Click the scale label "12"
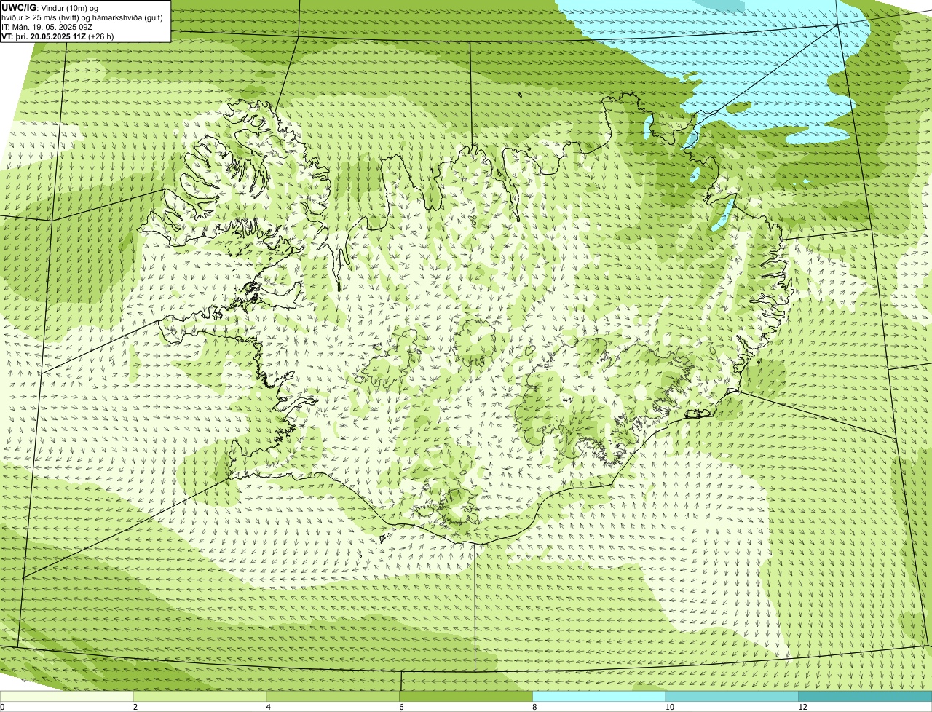932x712 pixels. click(x=802, y=707)
